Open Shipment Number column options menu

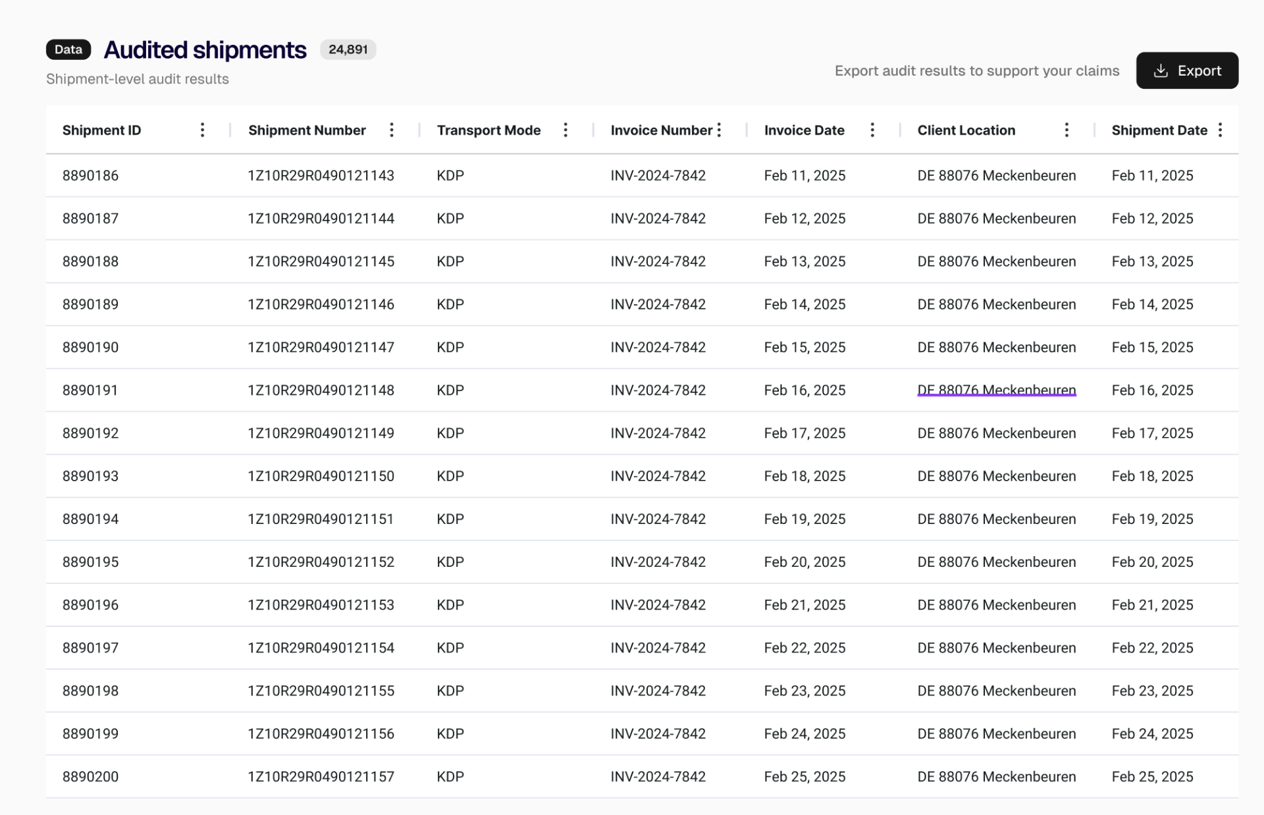pyautogui.click(x=391, y=130)
